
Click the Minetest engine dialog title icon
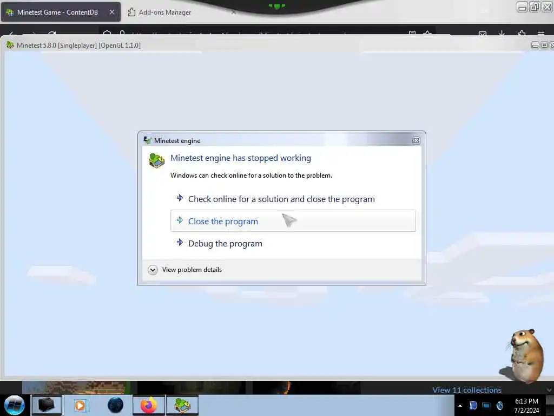[147, 140]
